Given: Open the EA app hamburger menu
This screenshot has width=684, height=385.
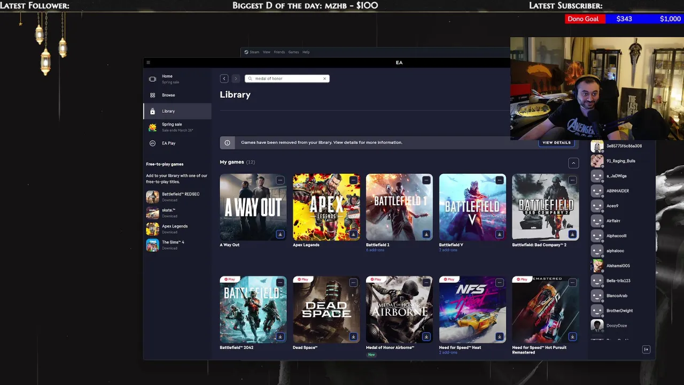Looking at the screenshot, I should pos(149,63).
